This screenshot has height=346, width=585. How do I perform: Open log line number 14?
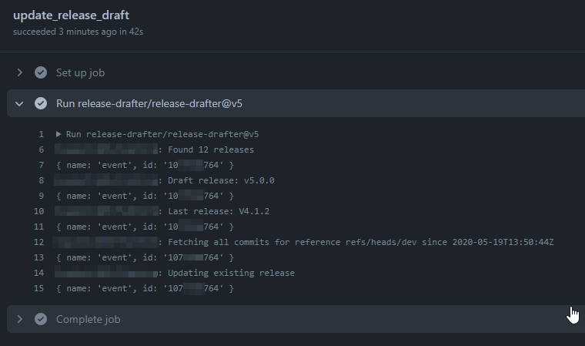point(38,273)
